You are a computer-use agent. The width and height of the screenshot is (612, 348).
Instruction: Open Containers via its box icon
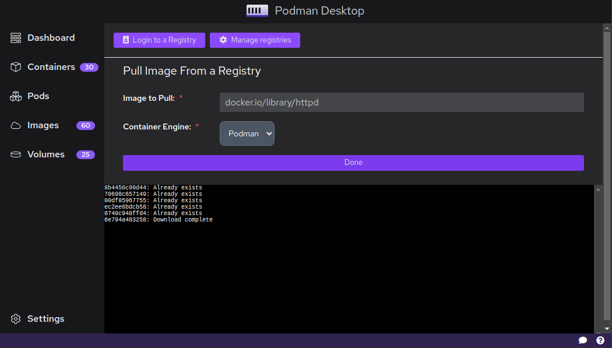pos(15,66)
